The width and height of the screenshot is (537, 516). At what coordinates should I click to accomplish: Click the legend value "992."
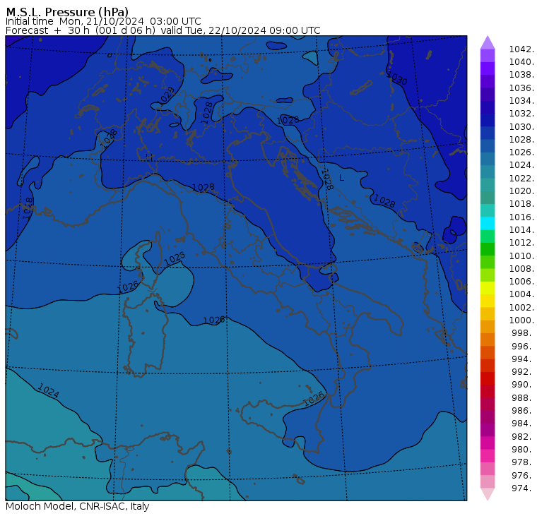pyautogui.click(x=523, y=371)
